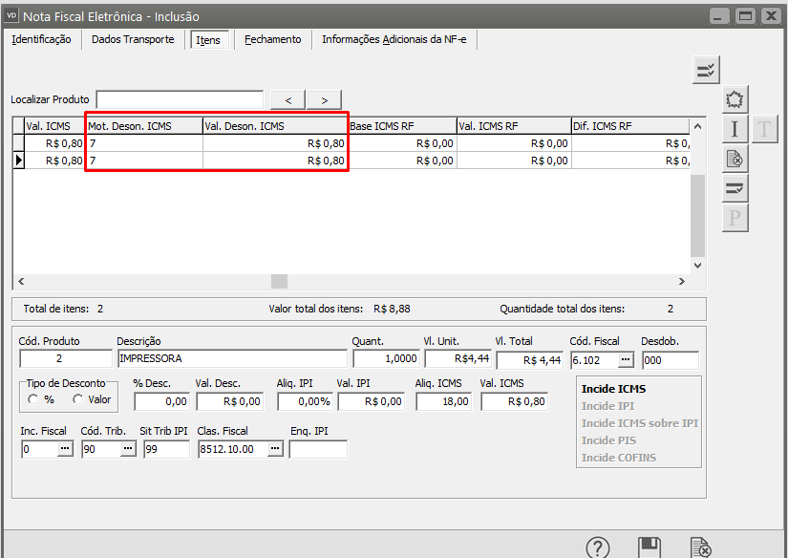Open Informações Adicionais da NF-e tab

394,39
